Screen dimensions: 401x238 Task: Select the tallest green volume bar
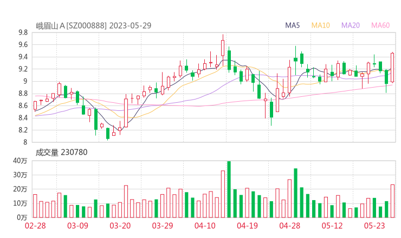[x=229, y=189]
